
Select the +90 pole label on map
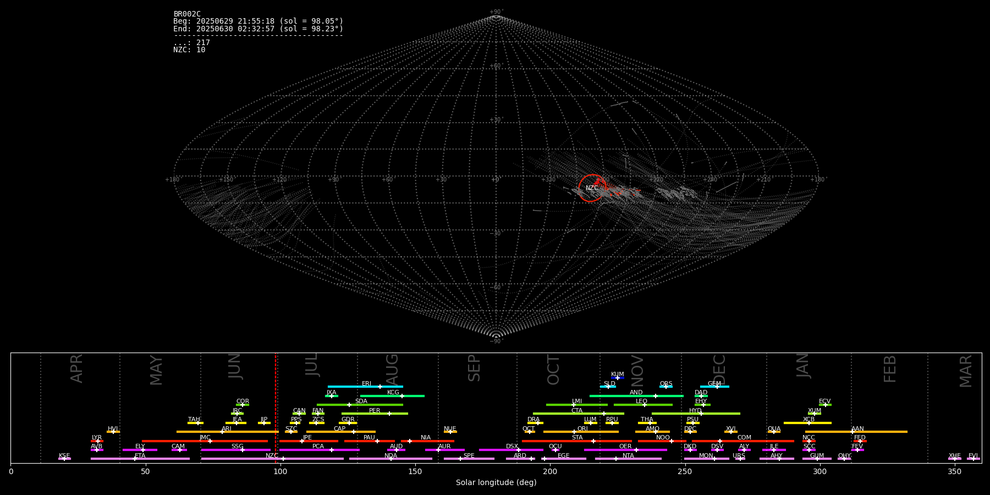pos(496,12)
